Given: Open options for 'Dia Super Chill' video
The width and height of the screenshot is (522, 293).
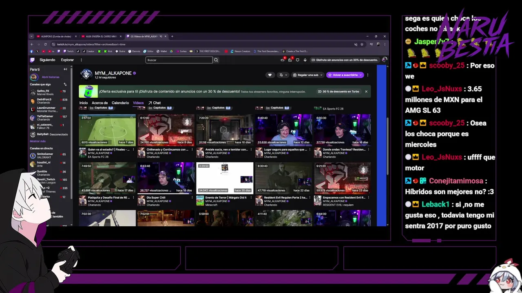Looking at the screenshot, I should click(192, 198).
